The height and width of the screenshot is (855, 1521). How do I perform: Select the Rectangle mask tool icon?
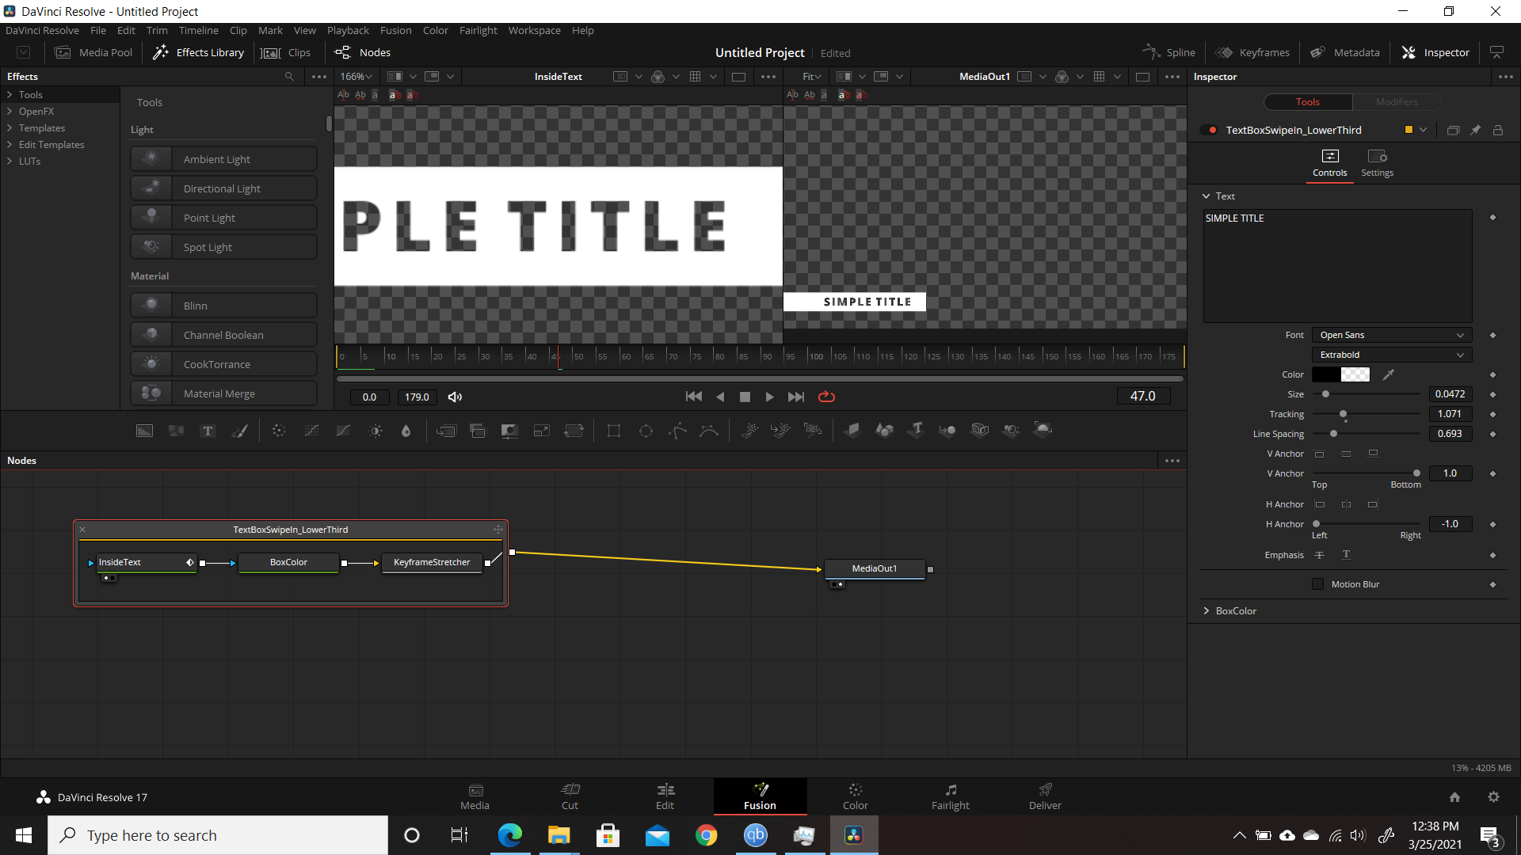[614, 431]
